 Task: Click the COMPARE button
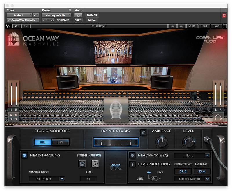[63, 20]
